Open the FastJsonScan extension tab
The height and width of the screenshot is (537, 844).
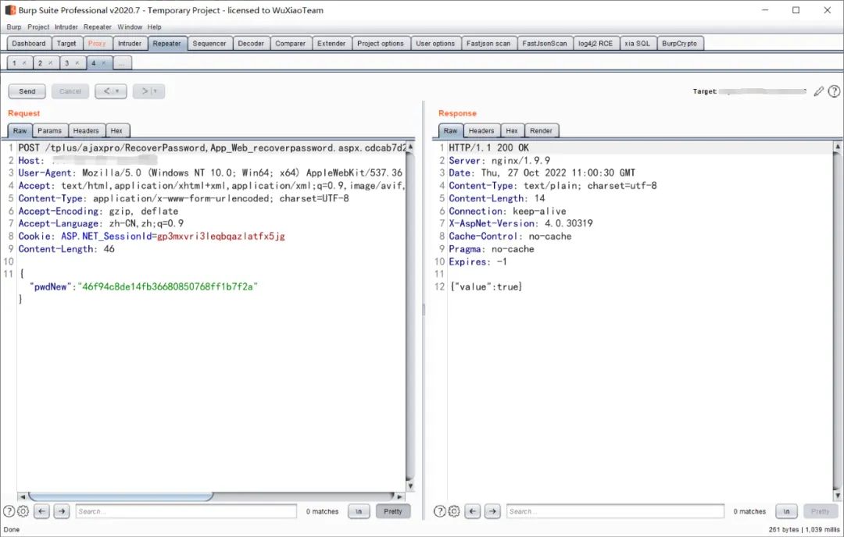[545, 44]
